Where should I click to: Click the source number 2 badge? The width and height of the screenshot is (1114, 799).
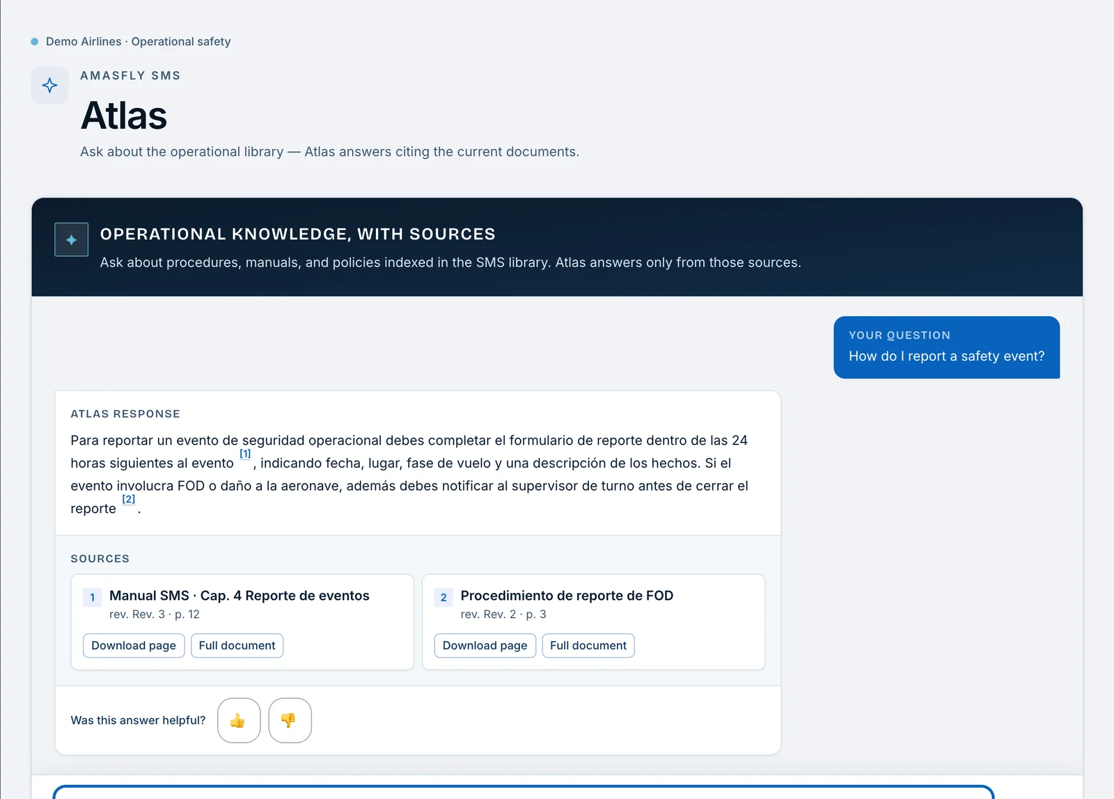tap(444, 597)
